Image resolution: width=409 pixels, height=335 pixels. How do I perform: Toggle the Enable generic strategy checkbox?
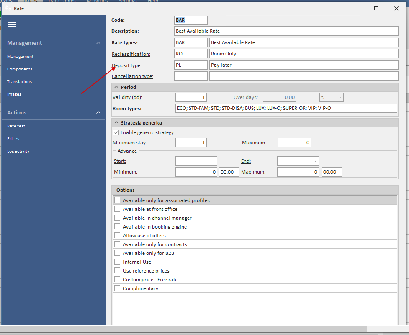click(x=116, y=133)
